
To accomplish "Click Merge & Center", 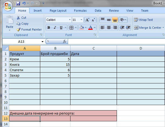I will pos(147,28).
